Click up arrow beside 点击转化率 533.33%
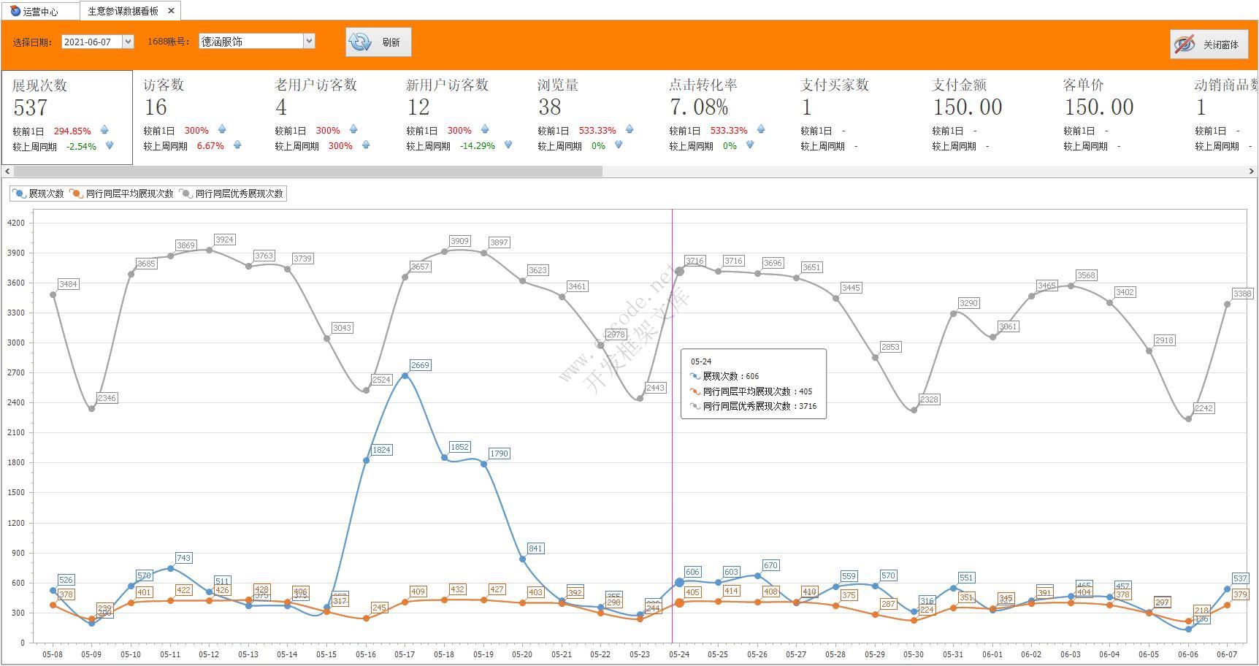The width and height of the screenshot is (1259, 666). tap(761, 130)
